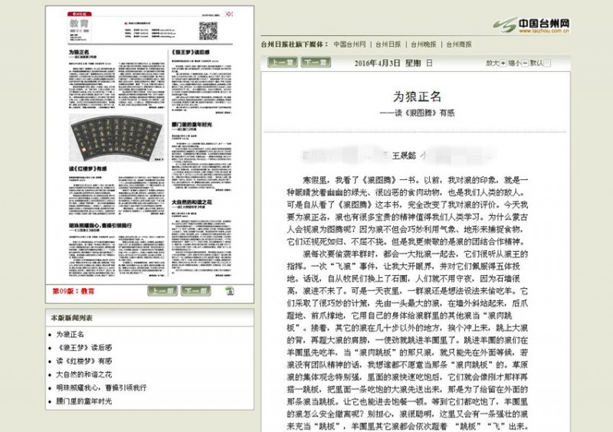613x432 pixels.
Task: Click the 上一篇 previous article button
Action: pos(283,62)
